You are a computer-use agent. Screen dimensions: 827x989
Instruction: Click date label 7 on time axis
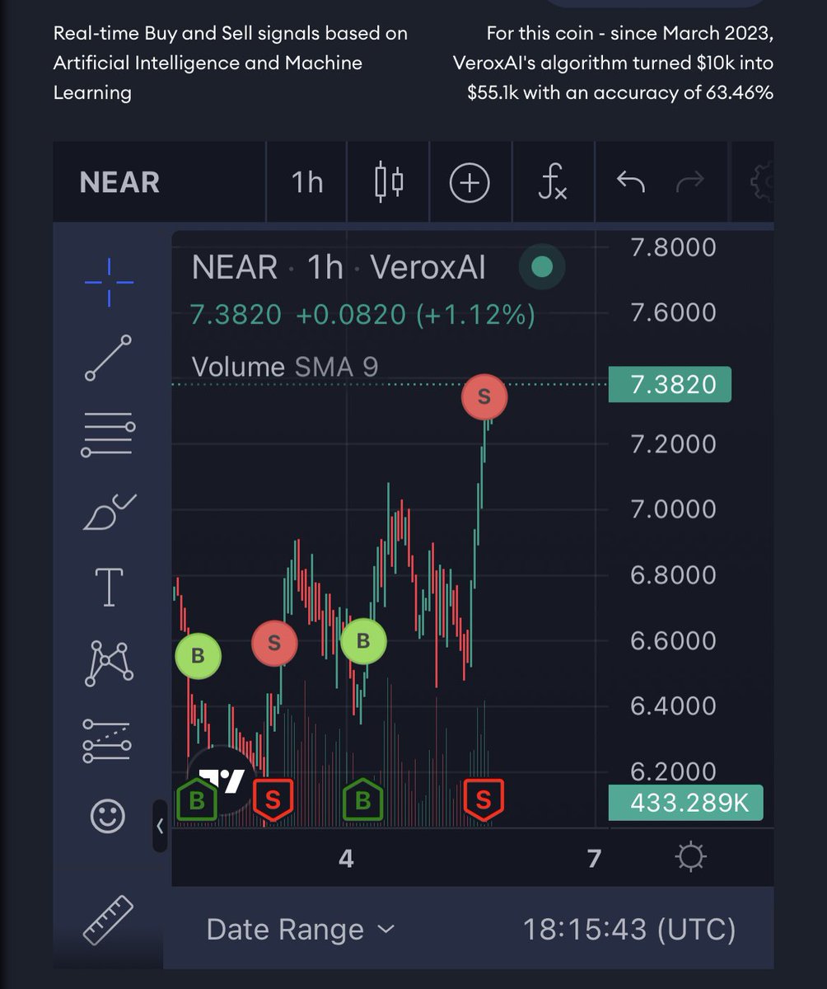click(594, 859)
